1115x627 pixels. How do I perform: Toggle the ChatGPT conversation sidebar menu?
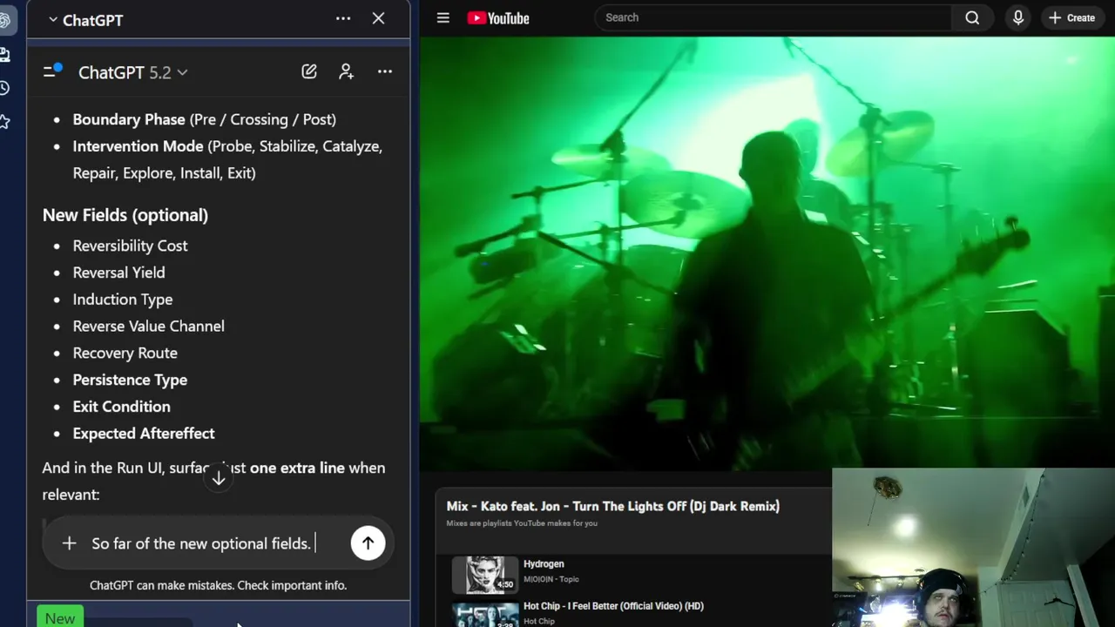(x=52, y=71)
